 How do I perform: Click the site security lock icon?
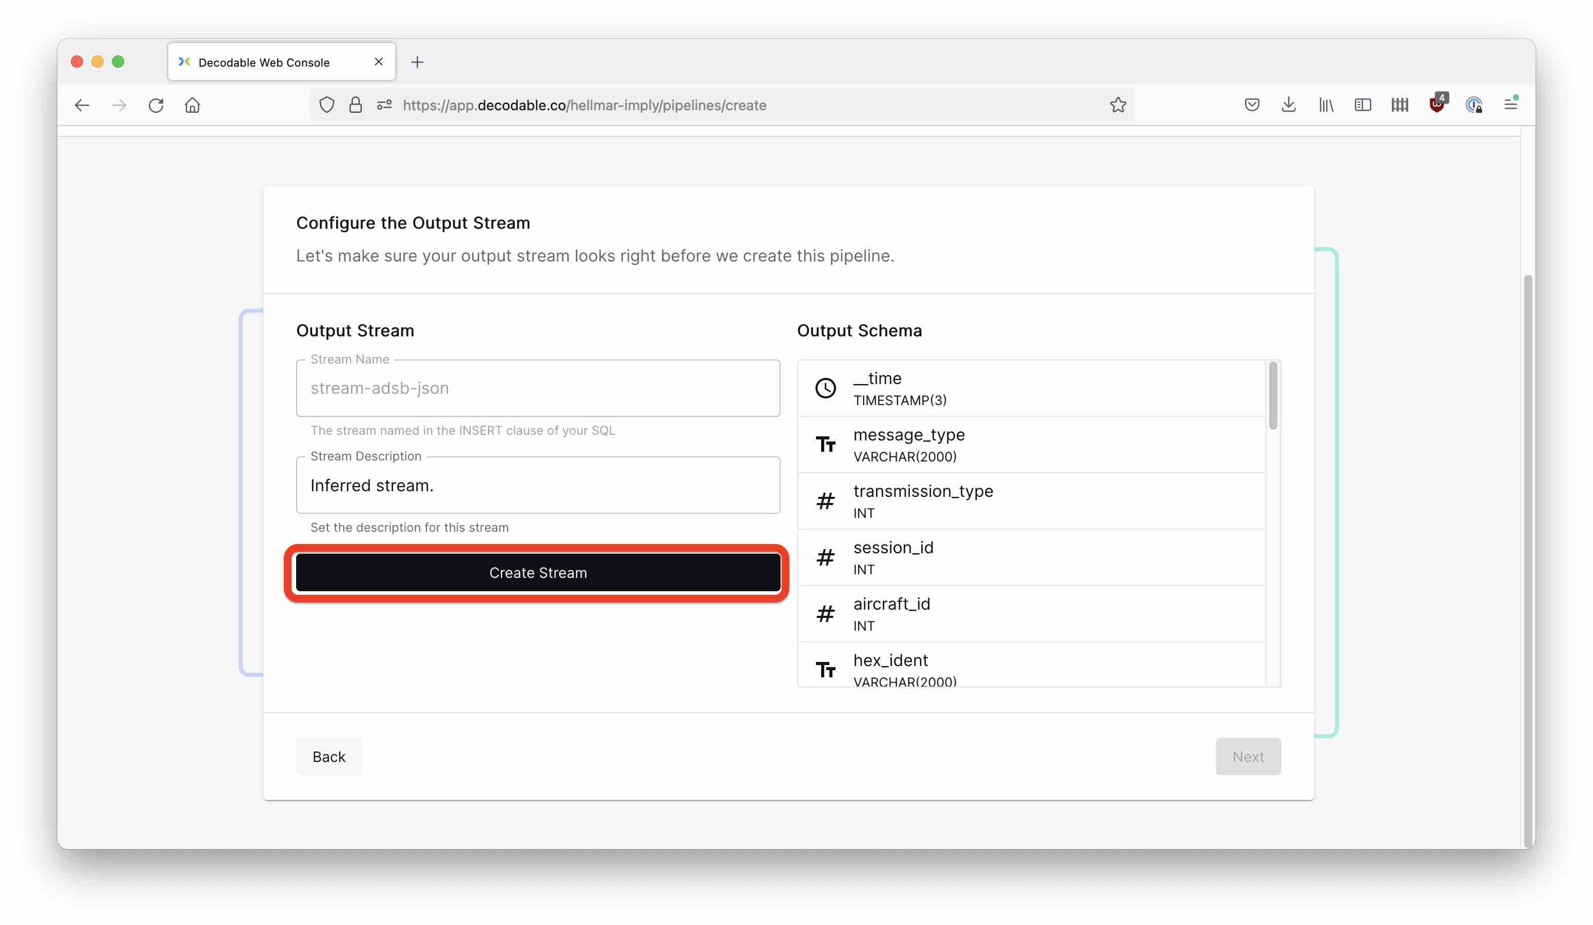pos(355,105)
